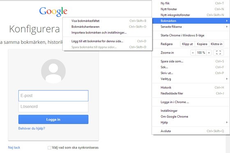Click the blue Logga in button
The width and height of the screenshot is (230, 153).
tap(53, 119)
